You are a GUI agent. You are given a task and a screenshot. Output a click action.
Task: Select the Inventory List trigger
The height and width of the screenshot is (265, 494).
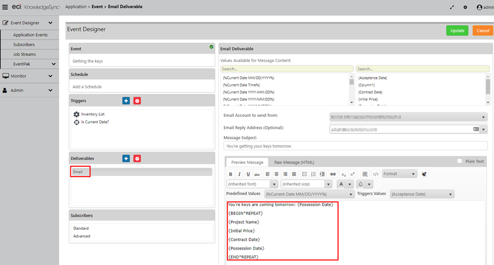pyautogui.click(x=93, y=114)
